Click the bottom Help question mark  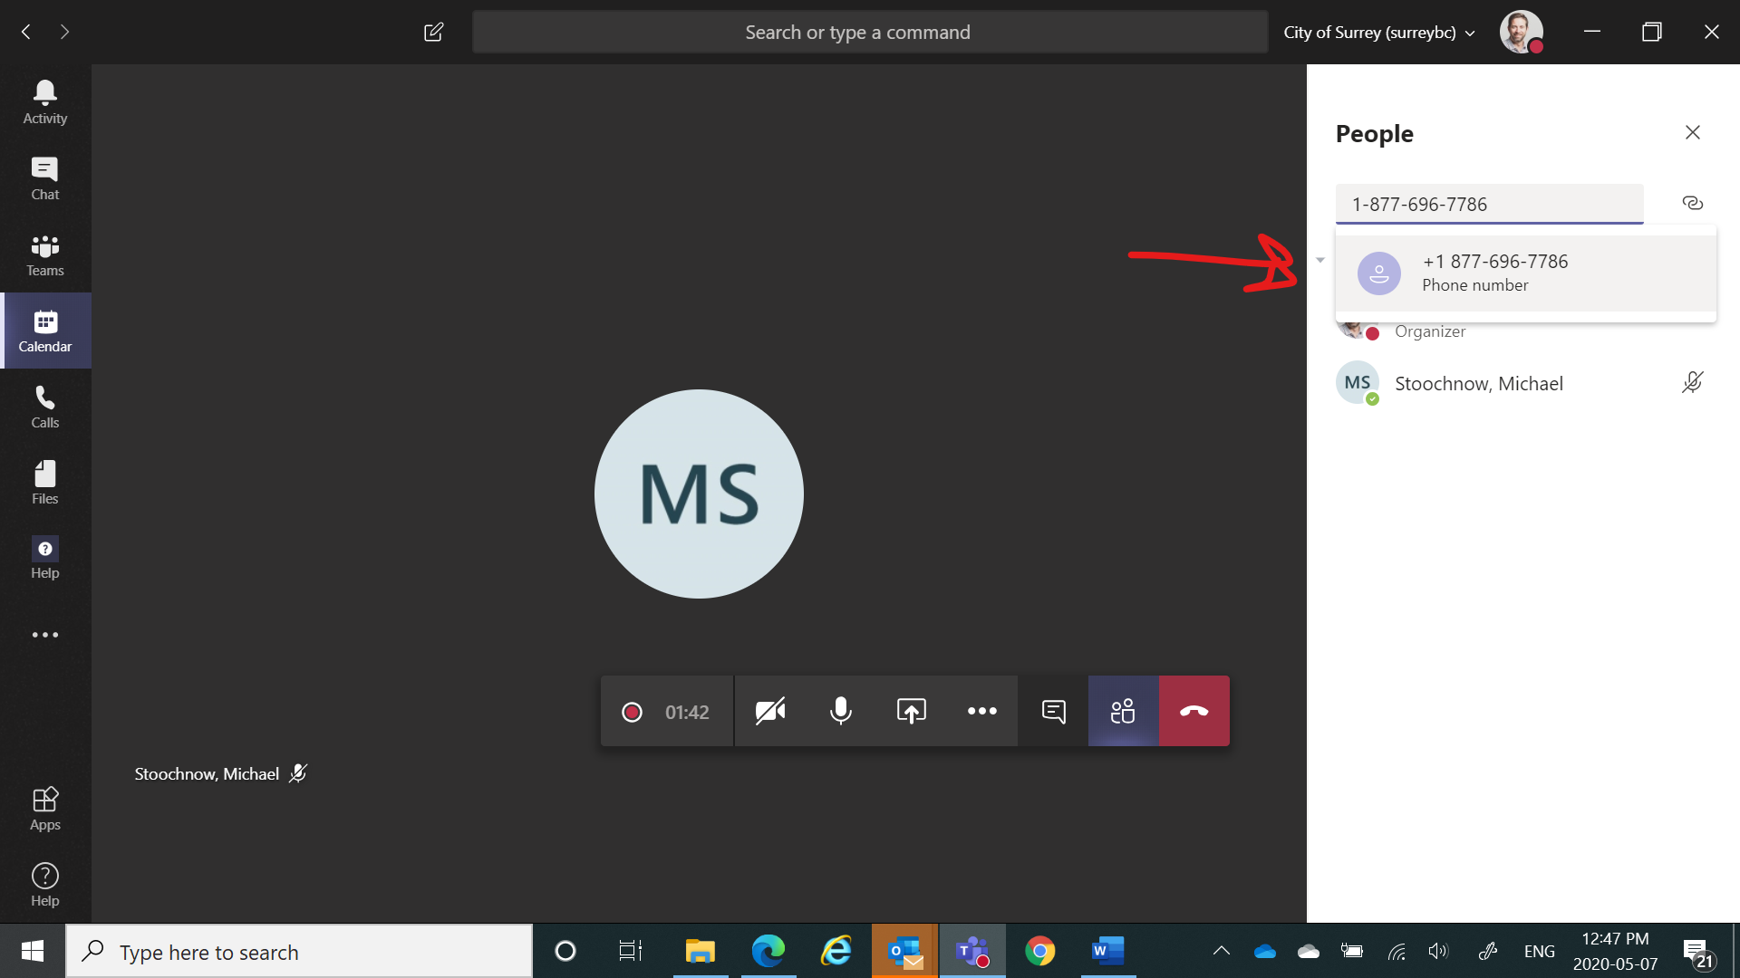pos(45,885)
